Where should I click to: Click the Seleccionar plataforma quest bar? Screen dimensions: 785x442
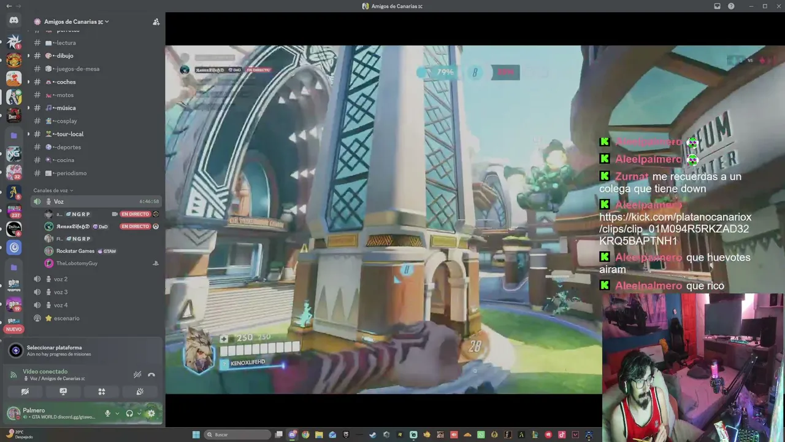(x=83, y=351)
